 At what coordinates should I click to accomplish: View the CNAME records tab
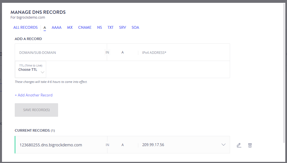(x=85, y=28)
